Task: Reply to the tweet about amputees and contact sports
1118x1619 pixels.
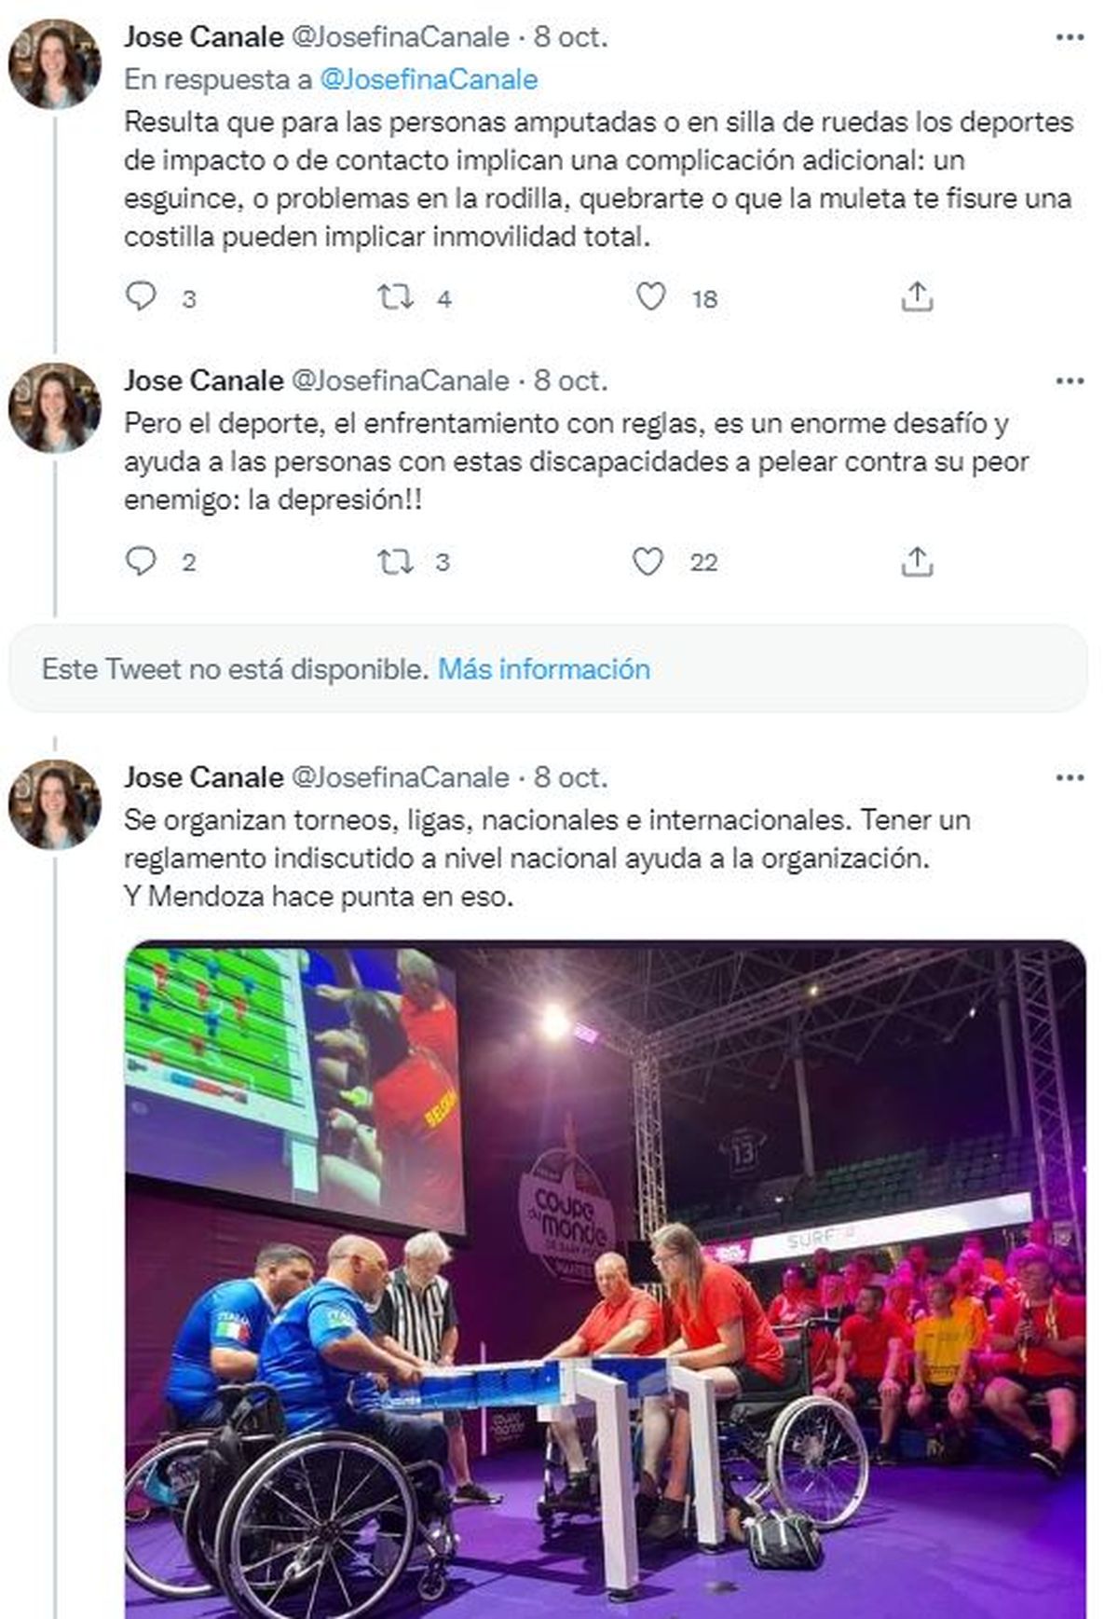Action: (x=141, y=297)
